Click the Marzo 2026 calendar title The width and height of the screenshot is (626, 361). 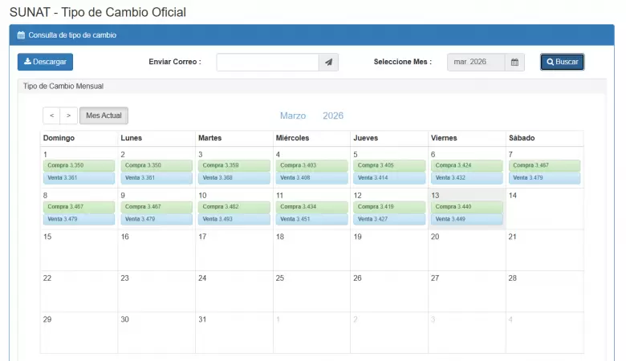tap(311, 116)
